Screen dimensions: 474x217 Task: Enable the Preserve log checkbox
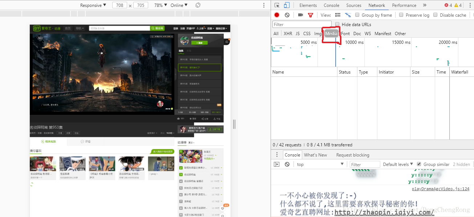[x=401, y=15]
